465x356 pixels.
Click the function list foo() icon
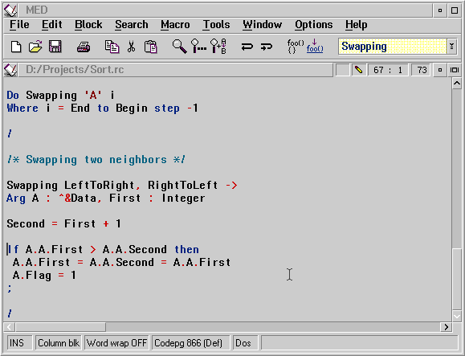pyautogui.click(x=296, y=47)
